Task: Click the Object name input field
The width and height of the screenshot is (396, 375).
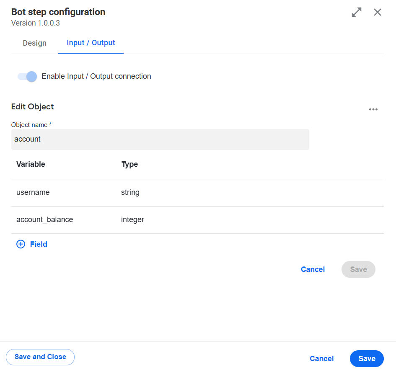Action: tap(160, 140)
